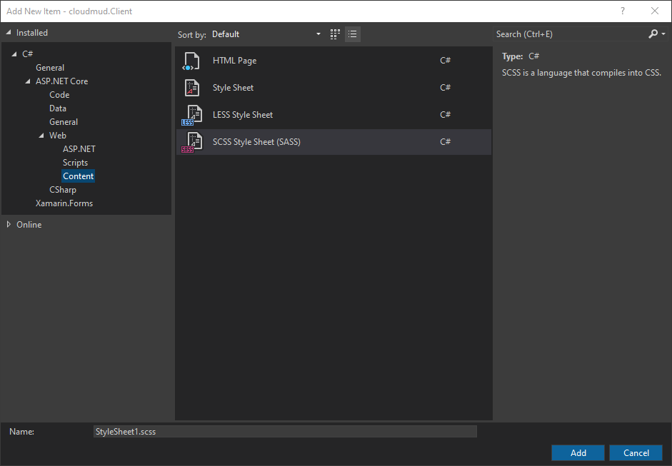Switch to medium icons grid view

(x=335, y=34)
